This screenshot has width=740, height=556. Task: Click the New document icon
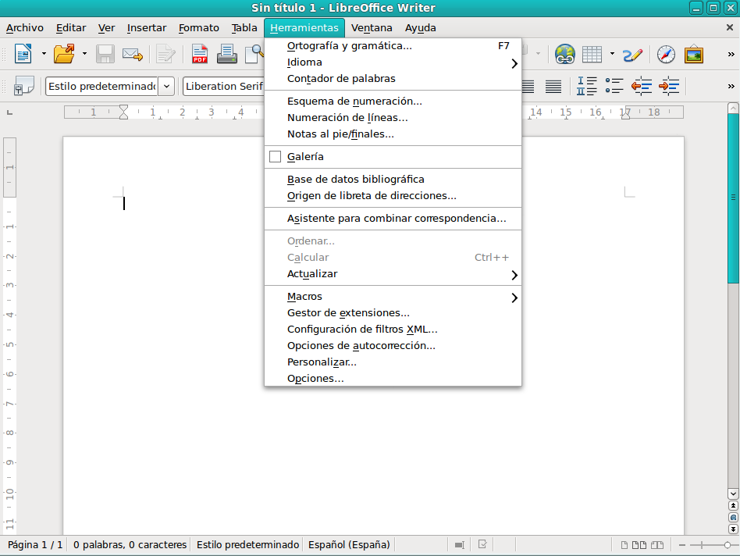pyautogui.click(x=23, y=54)
